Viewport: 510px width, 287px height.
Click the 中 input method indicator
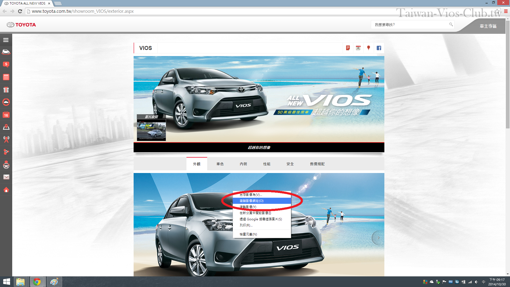484,282
